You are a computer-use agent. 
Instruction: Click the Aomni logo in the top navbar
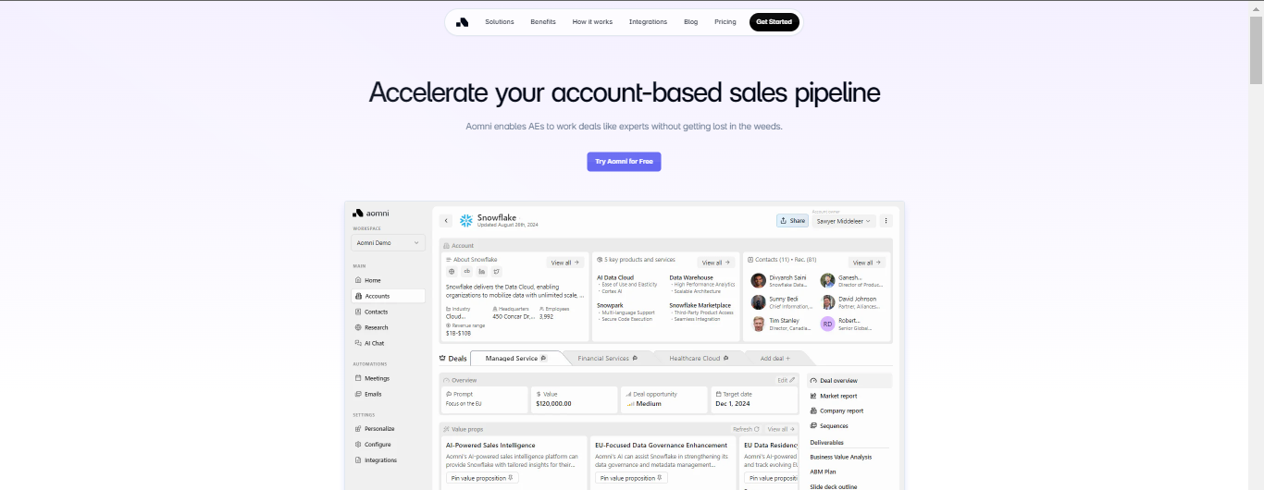[463, 22]
